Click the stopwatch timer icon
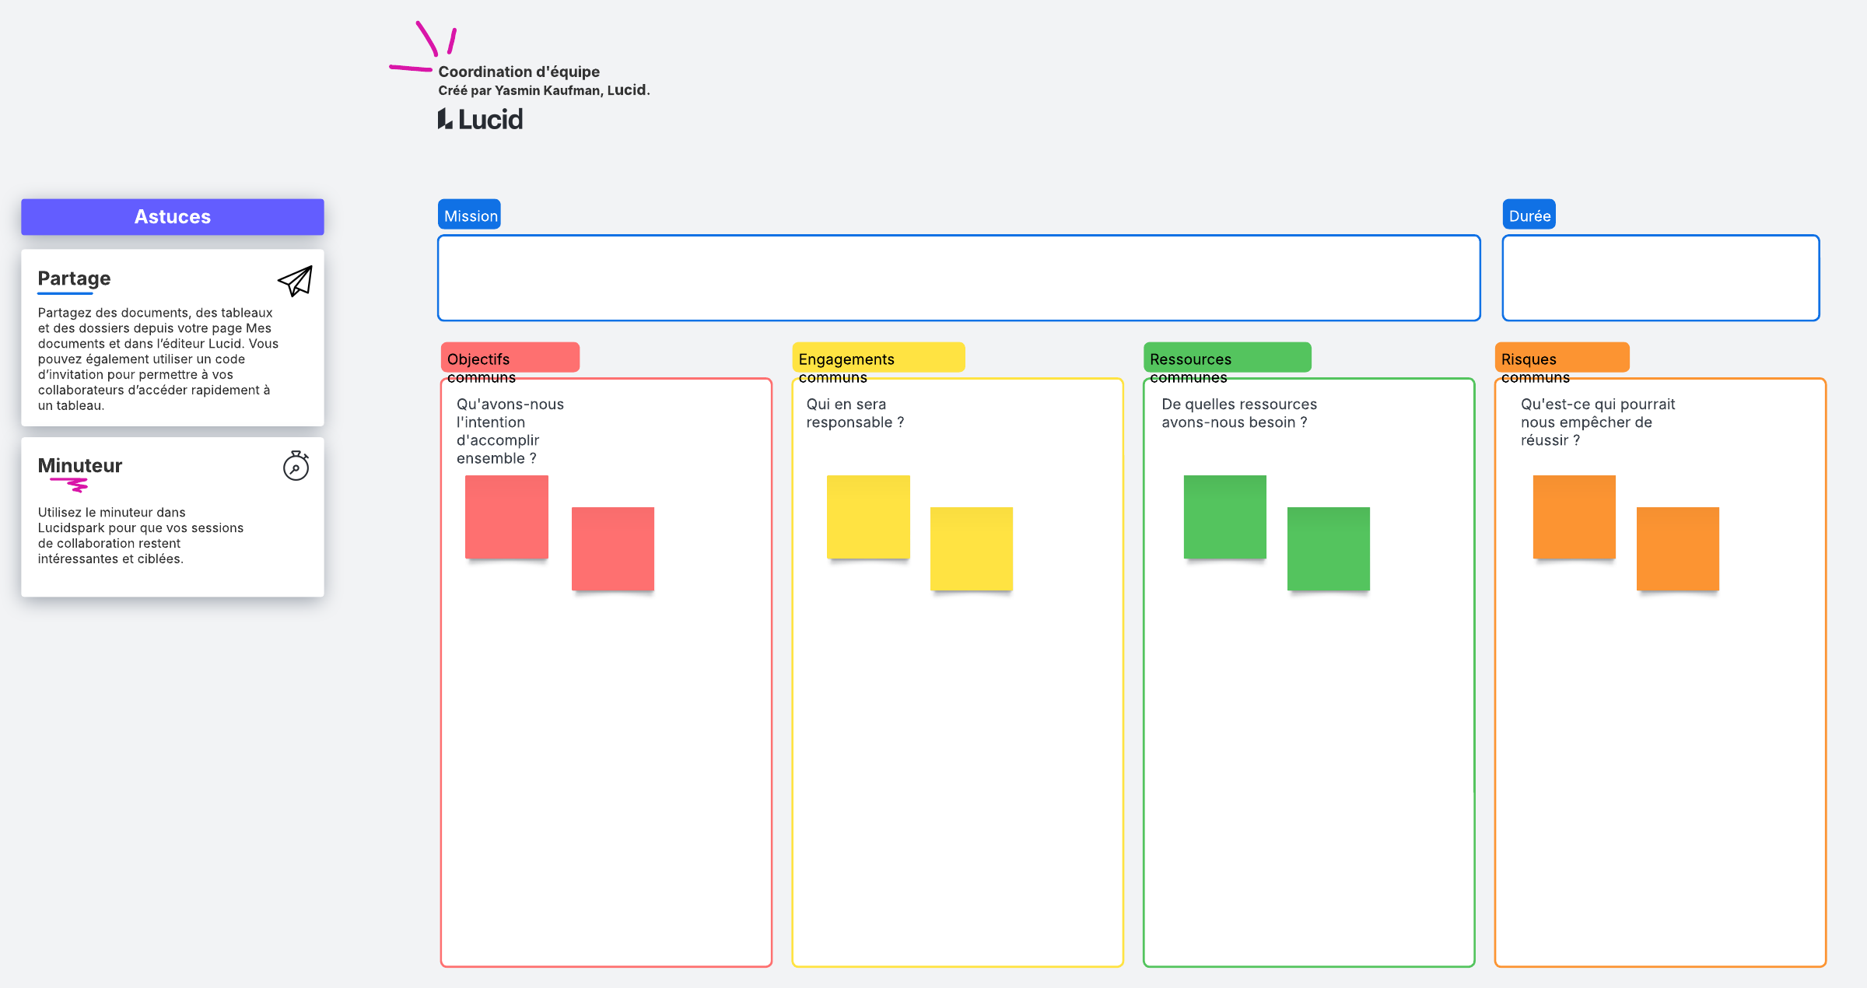Viewport: 1867px width, 988px height. pos(296,466)
